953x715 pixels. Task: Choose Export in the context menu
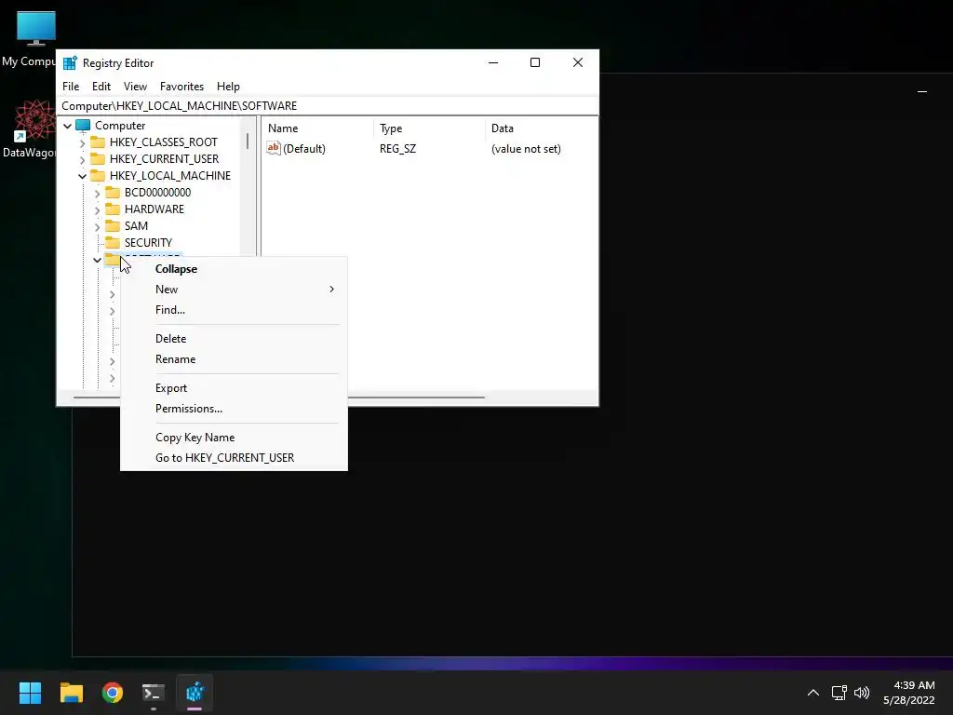(234, 388)
